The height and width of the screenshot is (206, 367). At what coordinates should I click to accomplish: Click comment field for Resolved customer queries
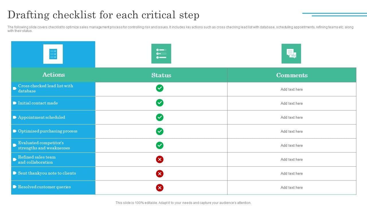(x=292, y=188)
